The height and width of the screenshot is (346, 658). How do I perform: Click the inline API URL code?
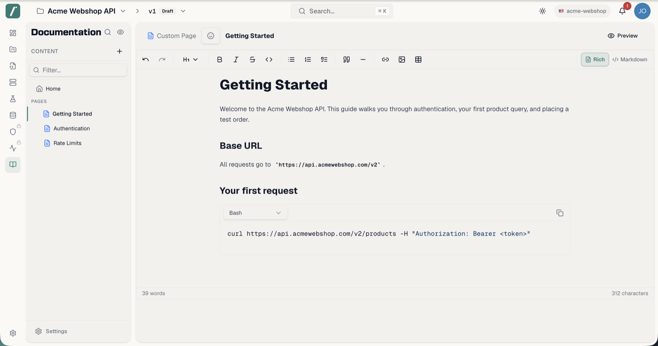(x=328, y=165)
